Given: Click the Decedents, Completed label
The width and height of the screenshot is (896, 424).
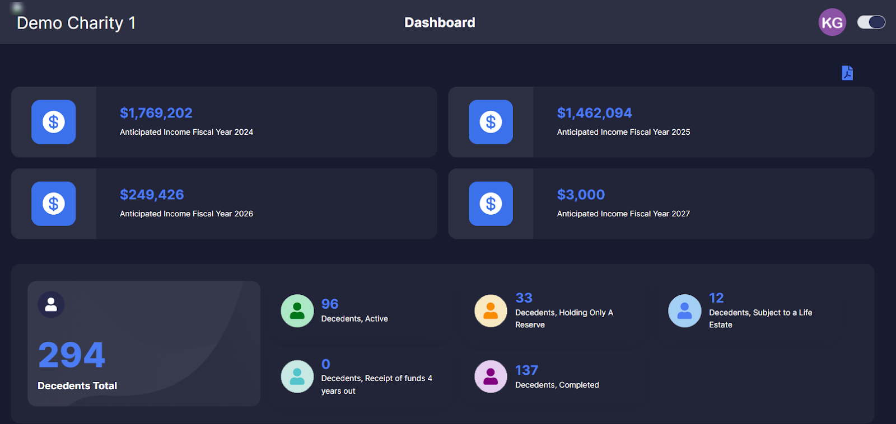Looking at the screenshot, I should [x=557, y=385].
